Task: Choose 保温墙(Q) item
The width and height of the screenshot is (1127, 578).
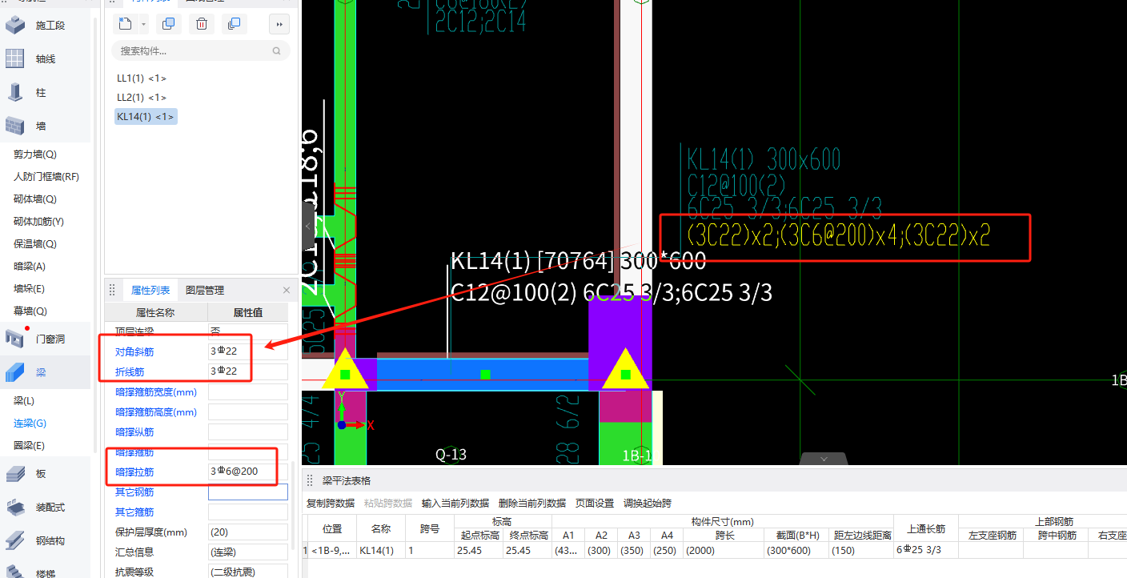Action: (35, 244)
